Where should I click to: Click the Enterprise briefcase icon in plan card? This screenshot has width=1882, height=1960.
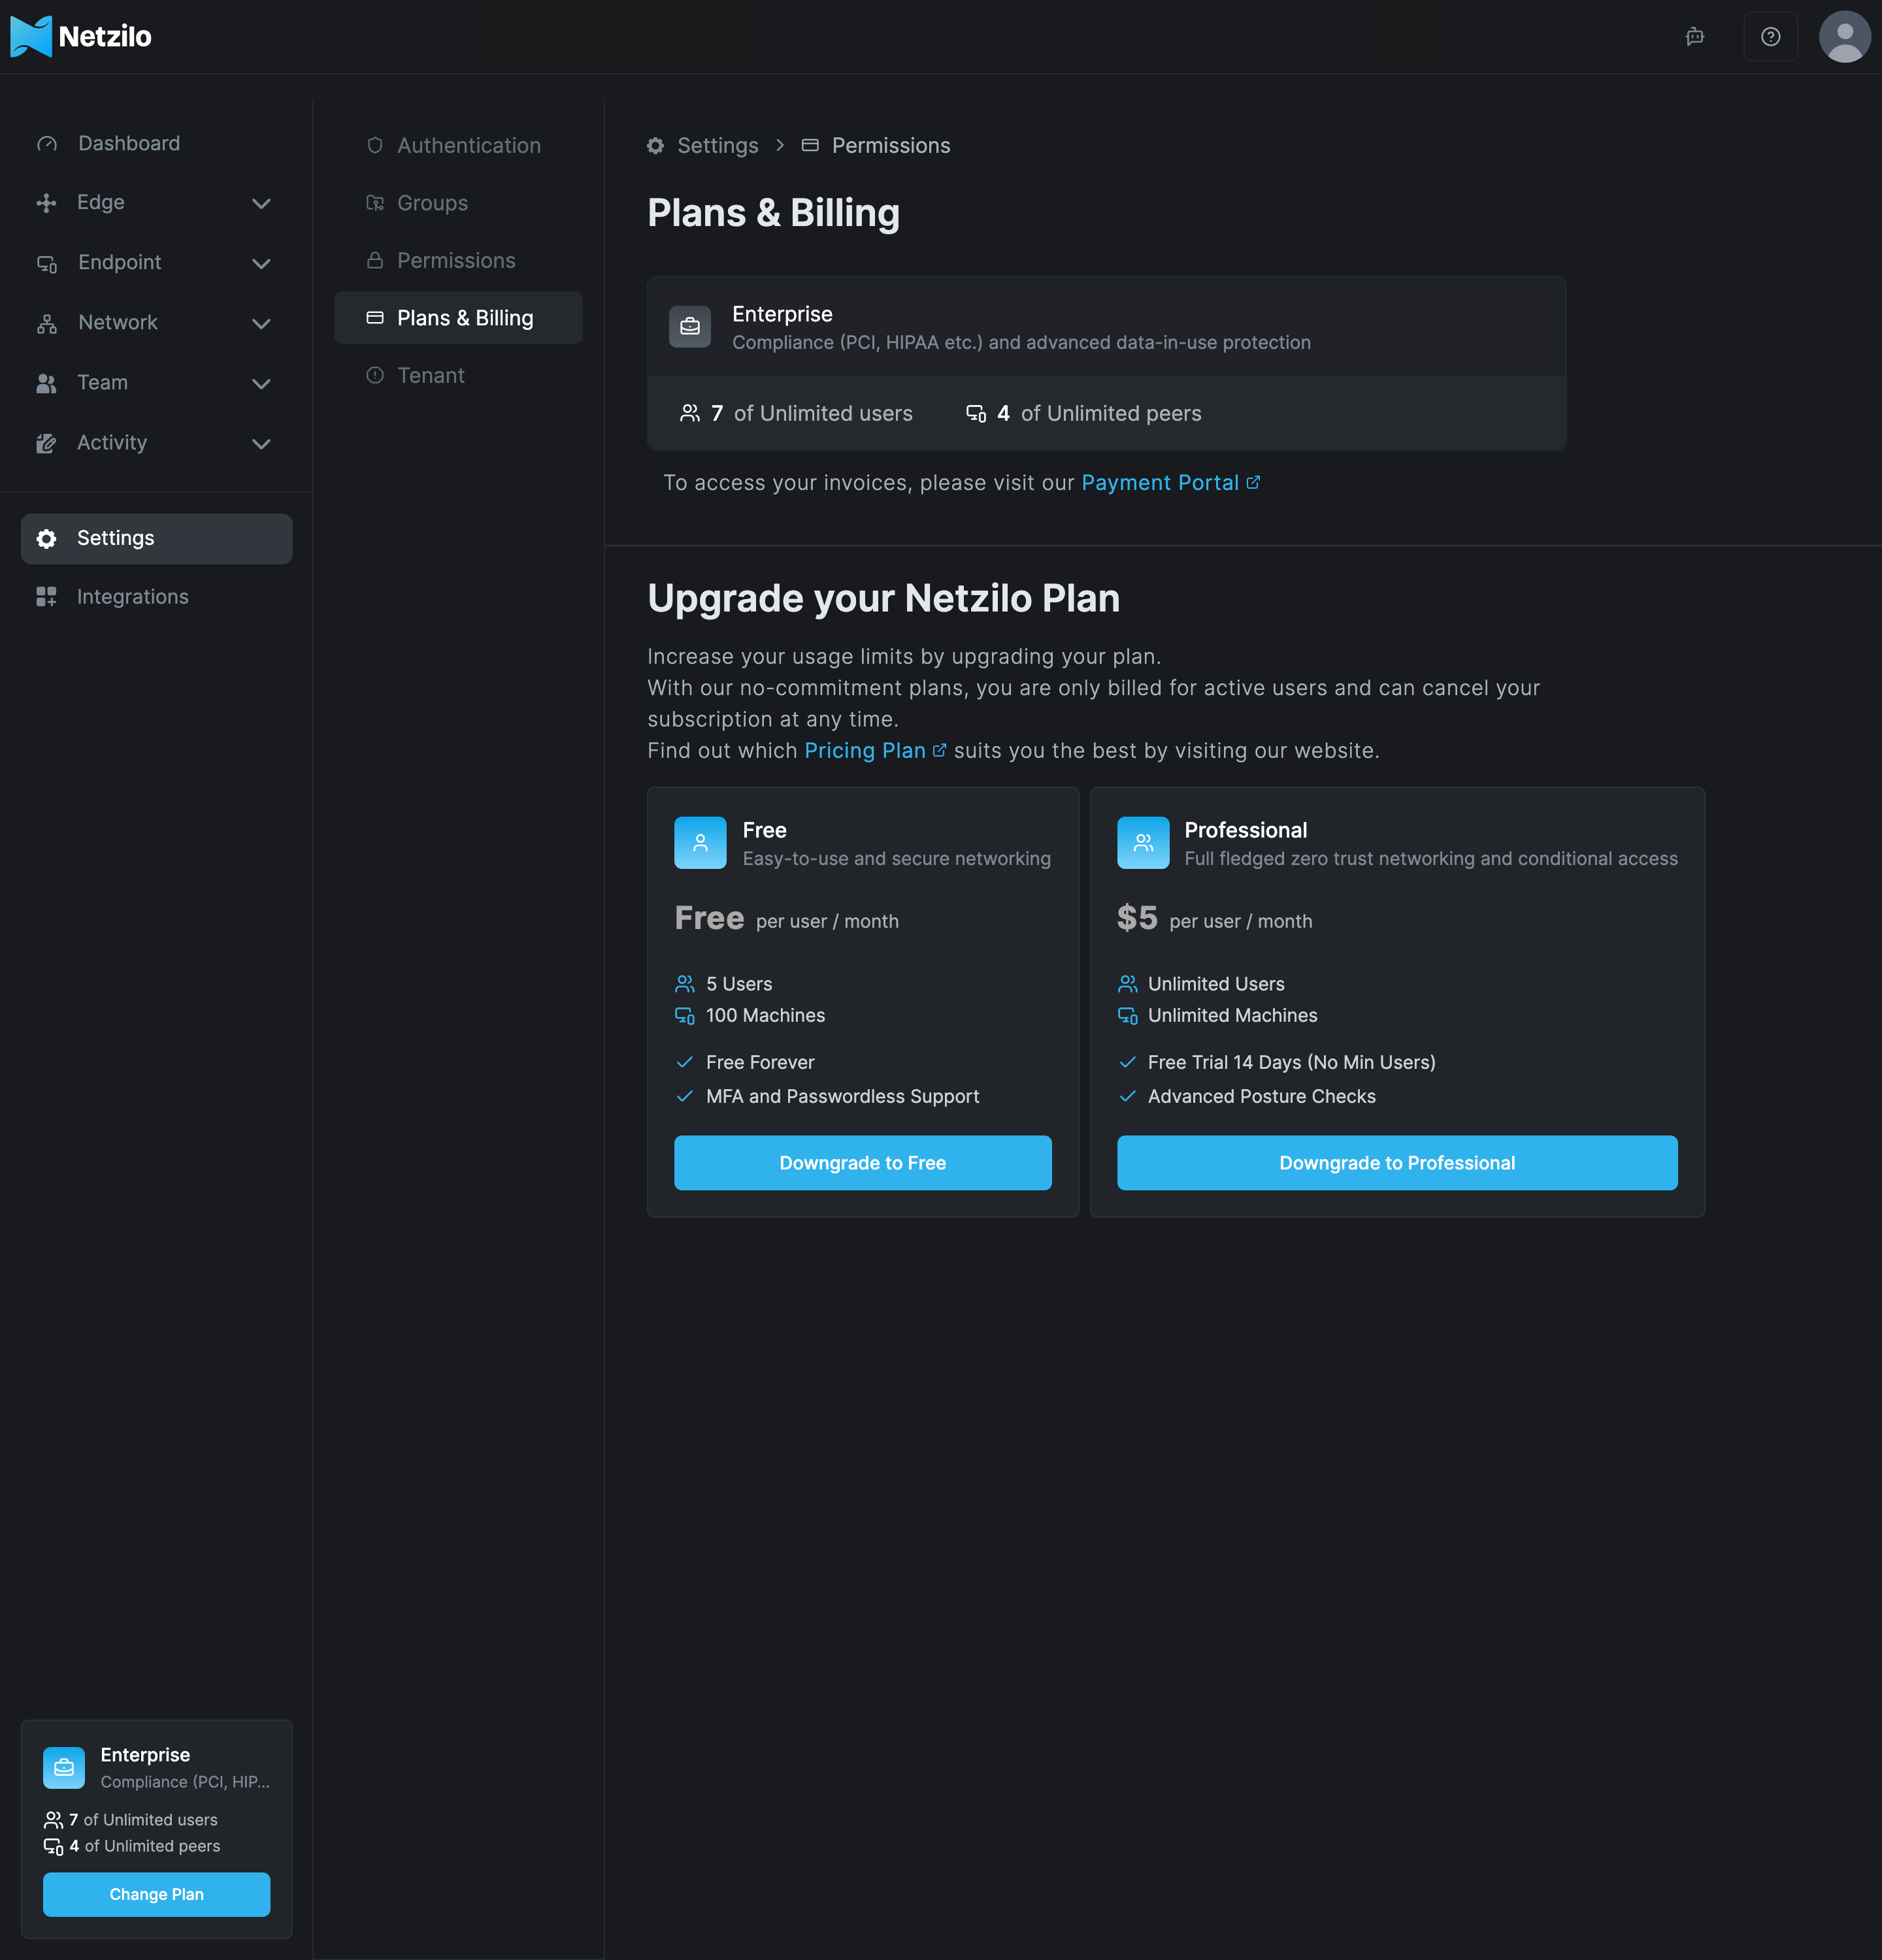click(x=690, y=327)
